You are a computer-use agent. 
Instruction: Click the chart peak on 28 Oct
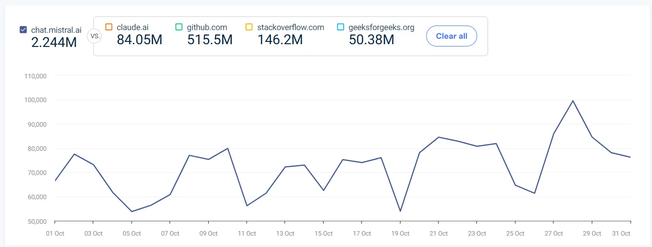[x=572, y=101]
